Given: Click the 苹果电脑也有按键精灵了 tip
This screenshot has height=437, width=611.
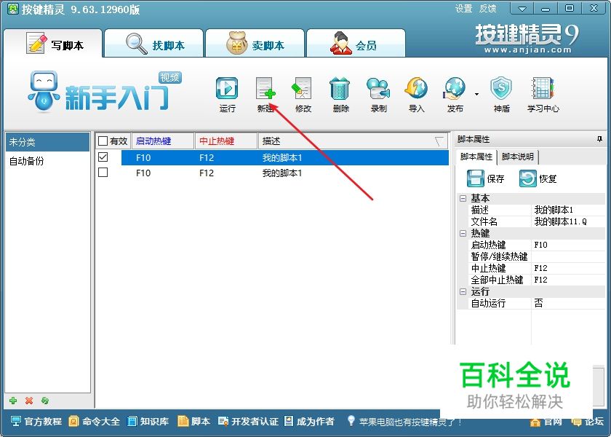Looking at the screenshot, I should click(404, 422).
